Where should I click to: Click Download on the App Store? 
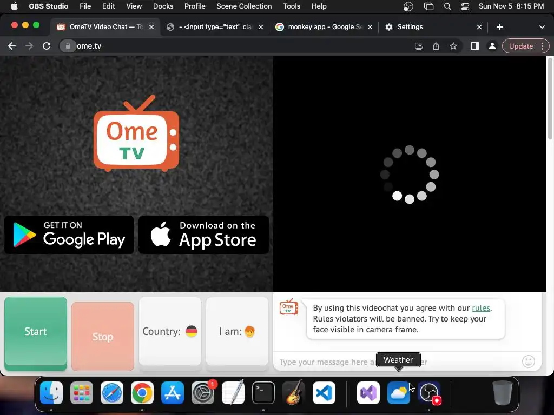coord(204,235)
